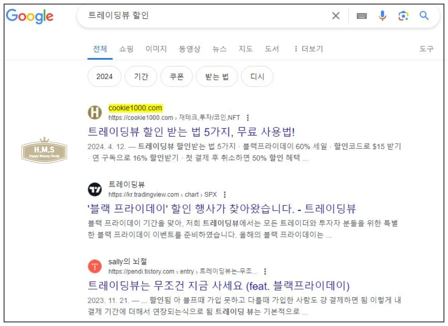Toggle the 디시 filter chip
Image resolution: width=448 pixels, height=326 pixels.
coord(257,76)
